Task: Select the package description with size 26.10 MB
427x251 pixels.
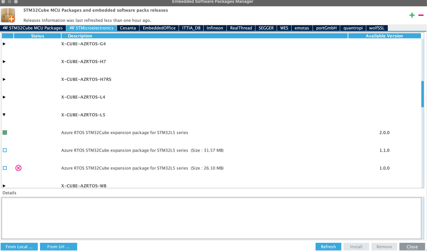Action: 142,168
